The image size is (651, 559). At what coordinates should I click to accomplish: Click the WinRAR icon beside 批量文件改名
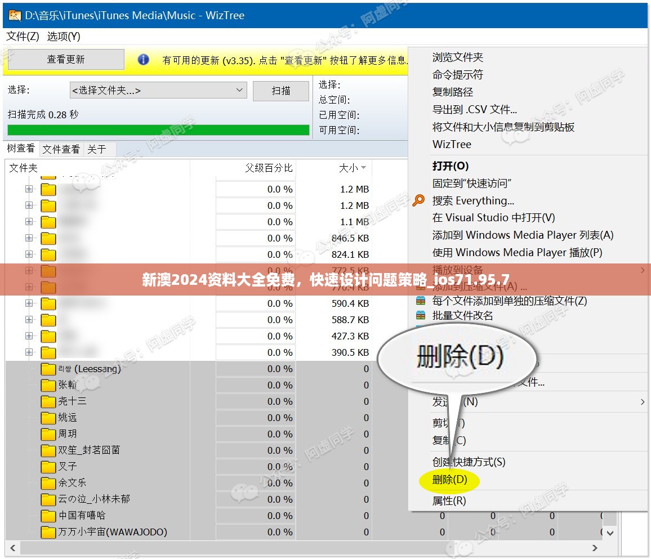point(421,315)
